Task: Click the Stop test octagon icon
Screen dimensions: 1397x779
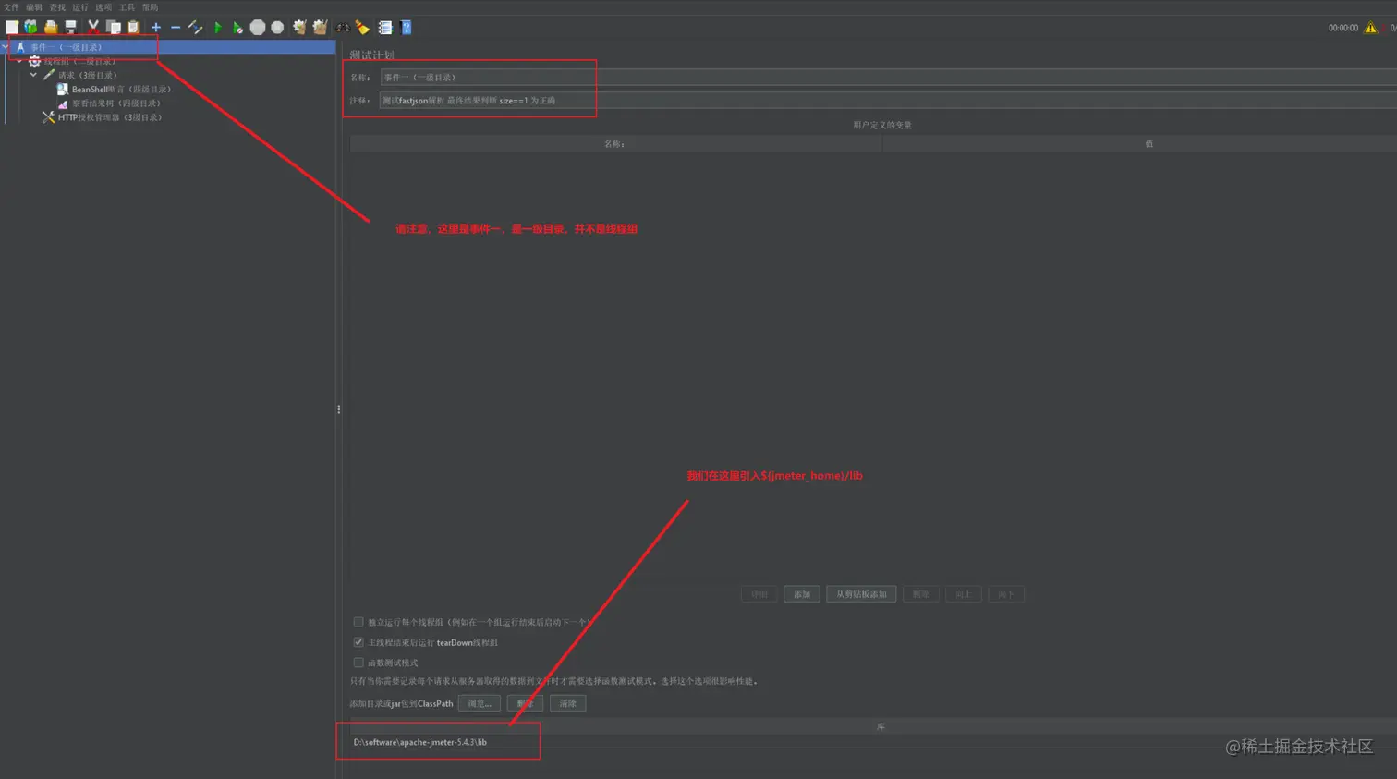Action: tap(258, 28)
